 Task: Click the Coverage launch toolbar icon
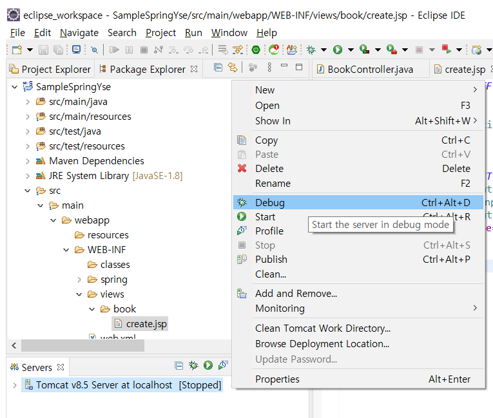364,50
